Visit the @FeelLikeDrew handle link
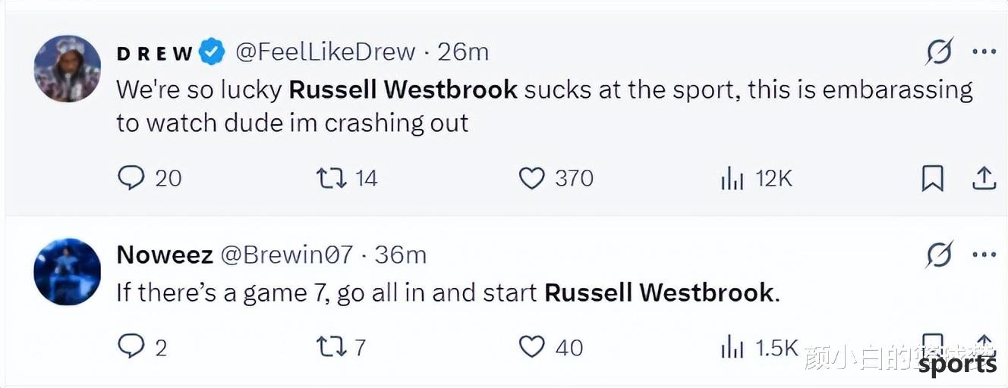The width and height of the screenshot is (1008, 388). [x=326, y=52]
